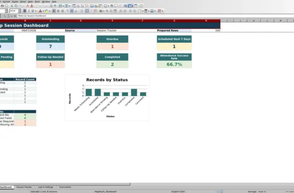This screenshot has width=294, height=193.
Task: Switch to the Session Tracker sheet tab
Action: (24, 187)
